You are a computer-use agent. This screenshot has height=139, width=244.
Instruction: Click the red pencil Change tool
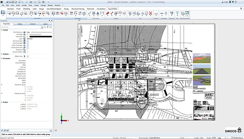108,13
